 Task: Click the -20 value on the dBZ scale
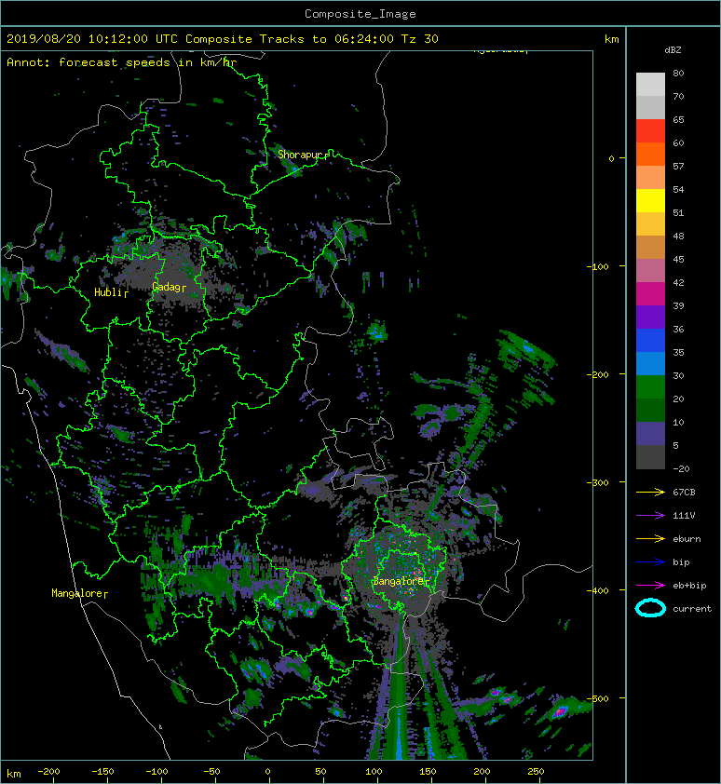tap(681, 469)
